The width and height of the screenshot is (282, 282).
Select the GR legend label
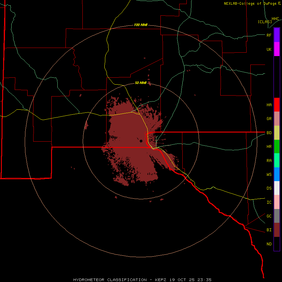click(x=269, y=119)
